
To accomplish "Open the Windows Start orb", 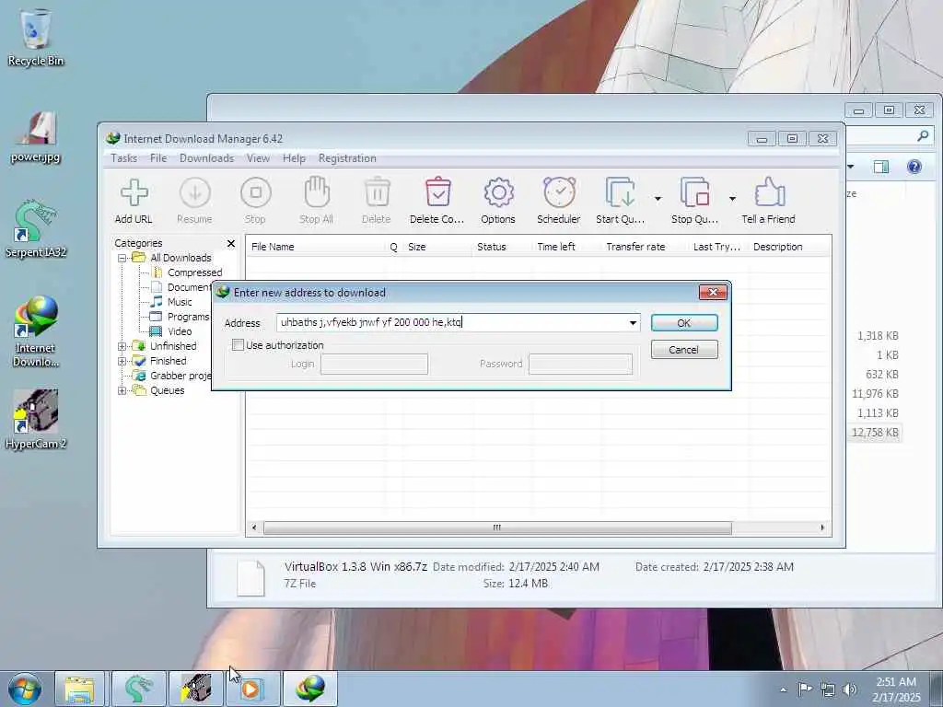I will [x=25, y=689].
